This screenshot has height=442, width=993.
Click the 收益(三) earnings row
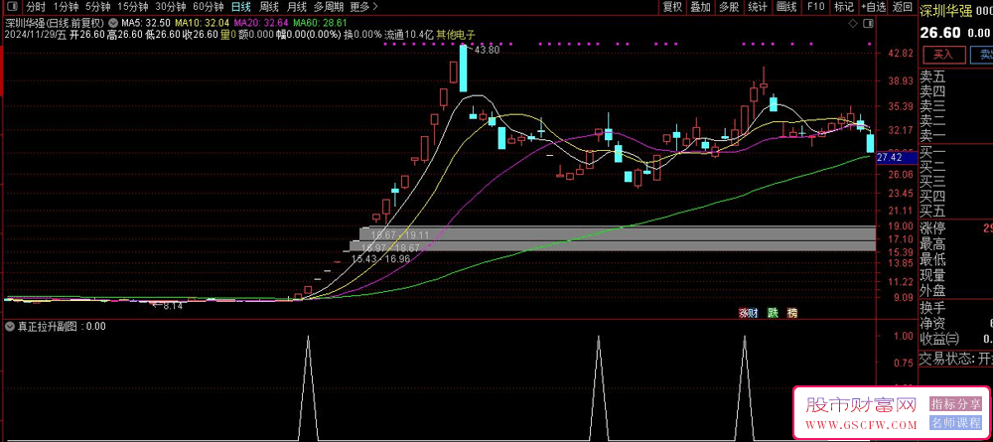click(x=955, y=340)
